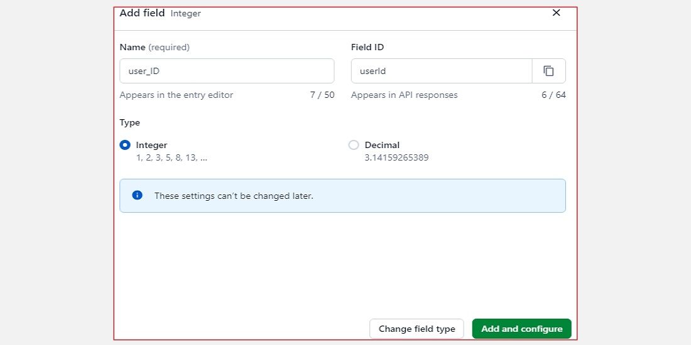Click the "Add field" dialog title
Image resolution: width=691 pixels, height=345 pixels.
[142, 13]
